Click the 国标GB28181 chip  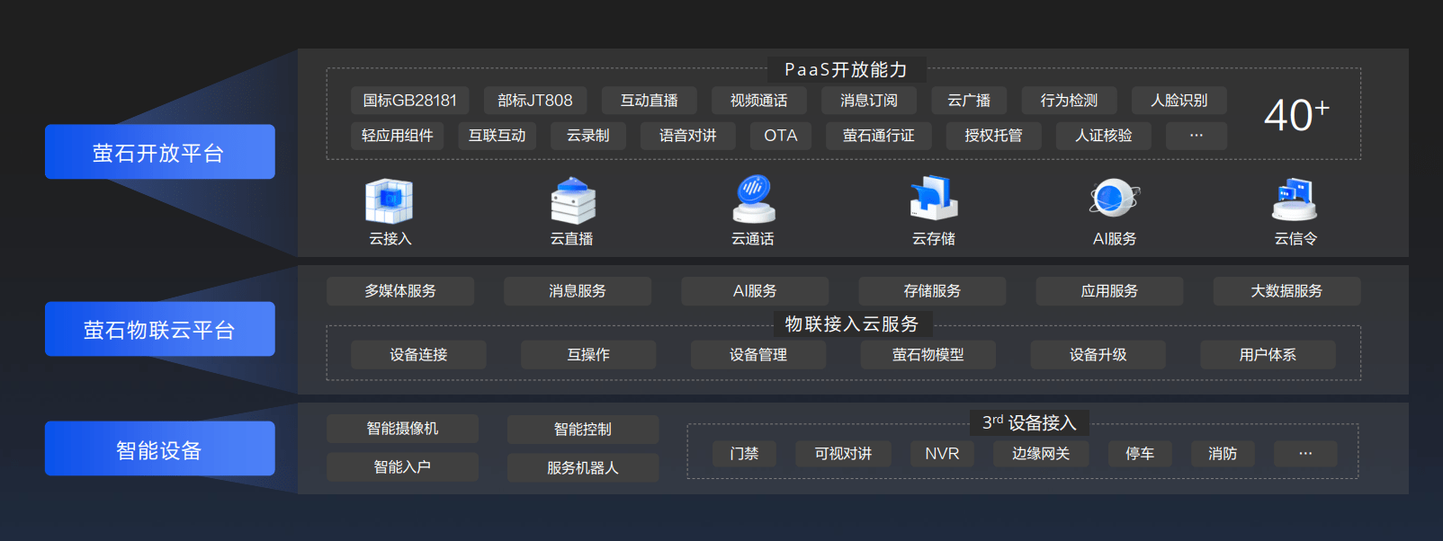(x=409, y=101)
